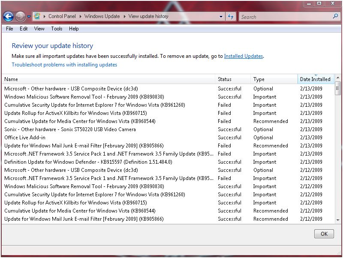This screenshot has height=258, width=343.
Task: Open the View menu
Action: [x=39, y=29]
